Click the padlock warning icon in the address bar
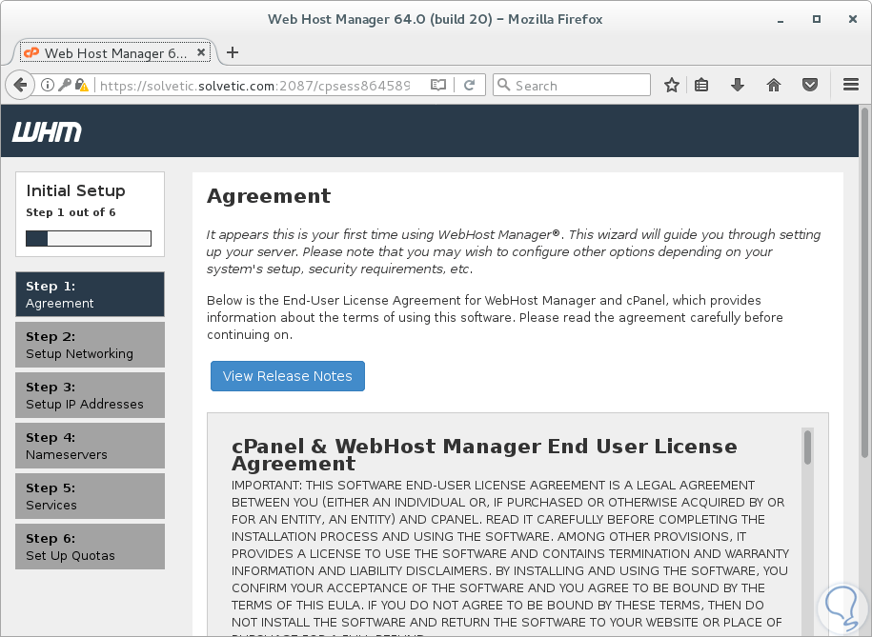Image resolution: width=872 pixels, height=637 pixels. click(82, 85)
